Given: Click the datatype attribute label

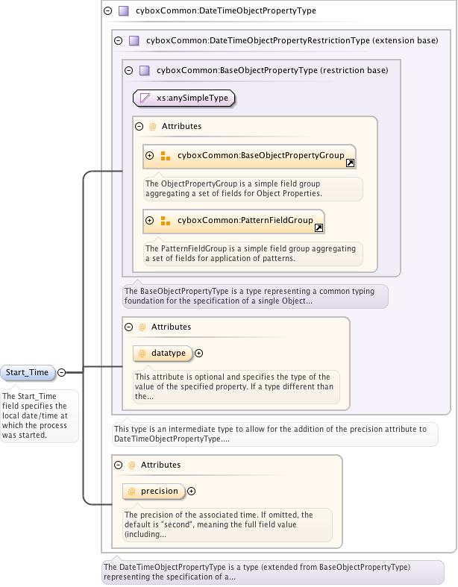Looking at the screenshot, I should (168, 353).
